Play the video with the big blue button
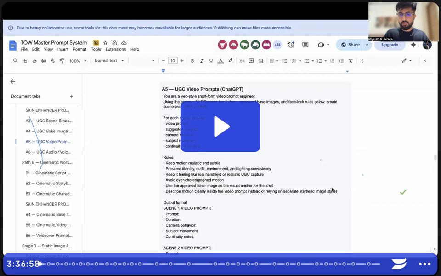The width and height of the screenshot is (441, 276). [220, 127]
